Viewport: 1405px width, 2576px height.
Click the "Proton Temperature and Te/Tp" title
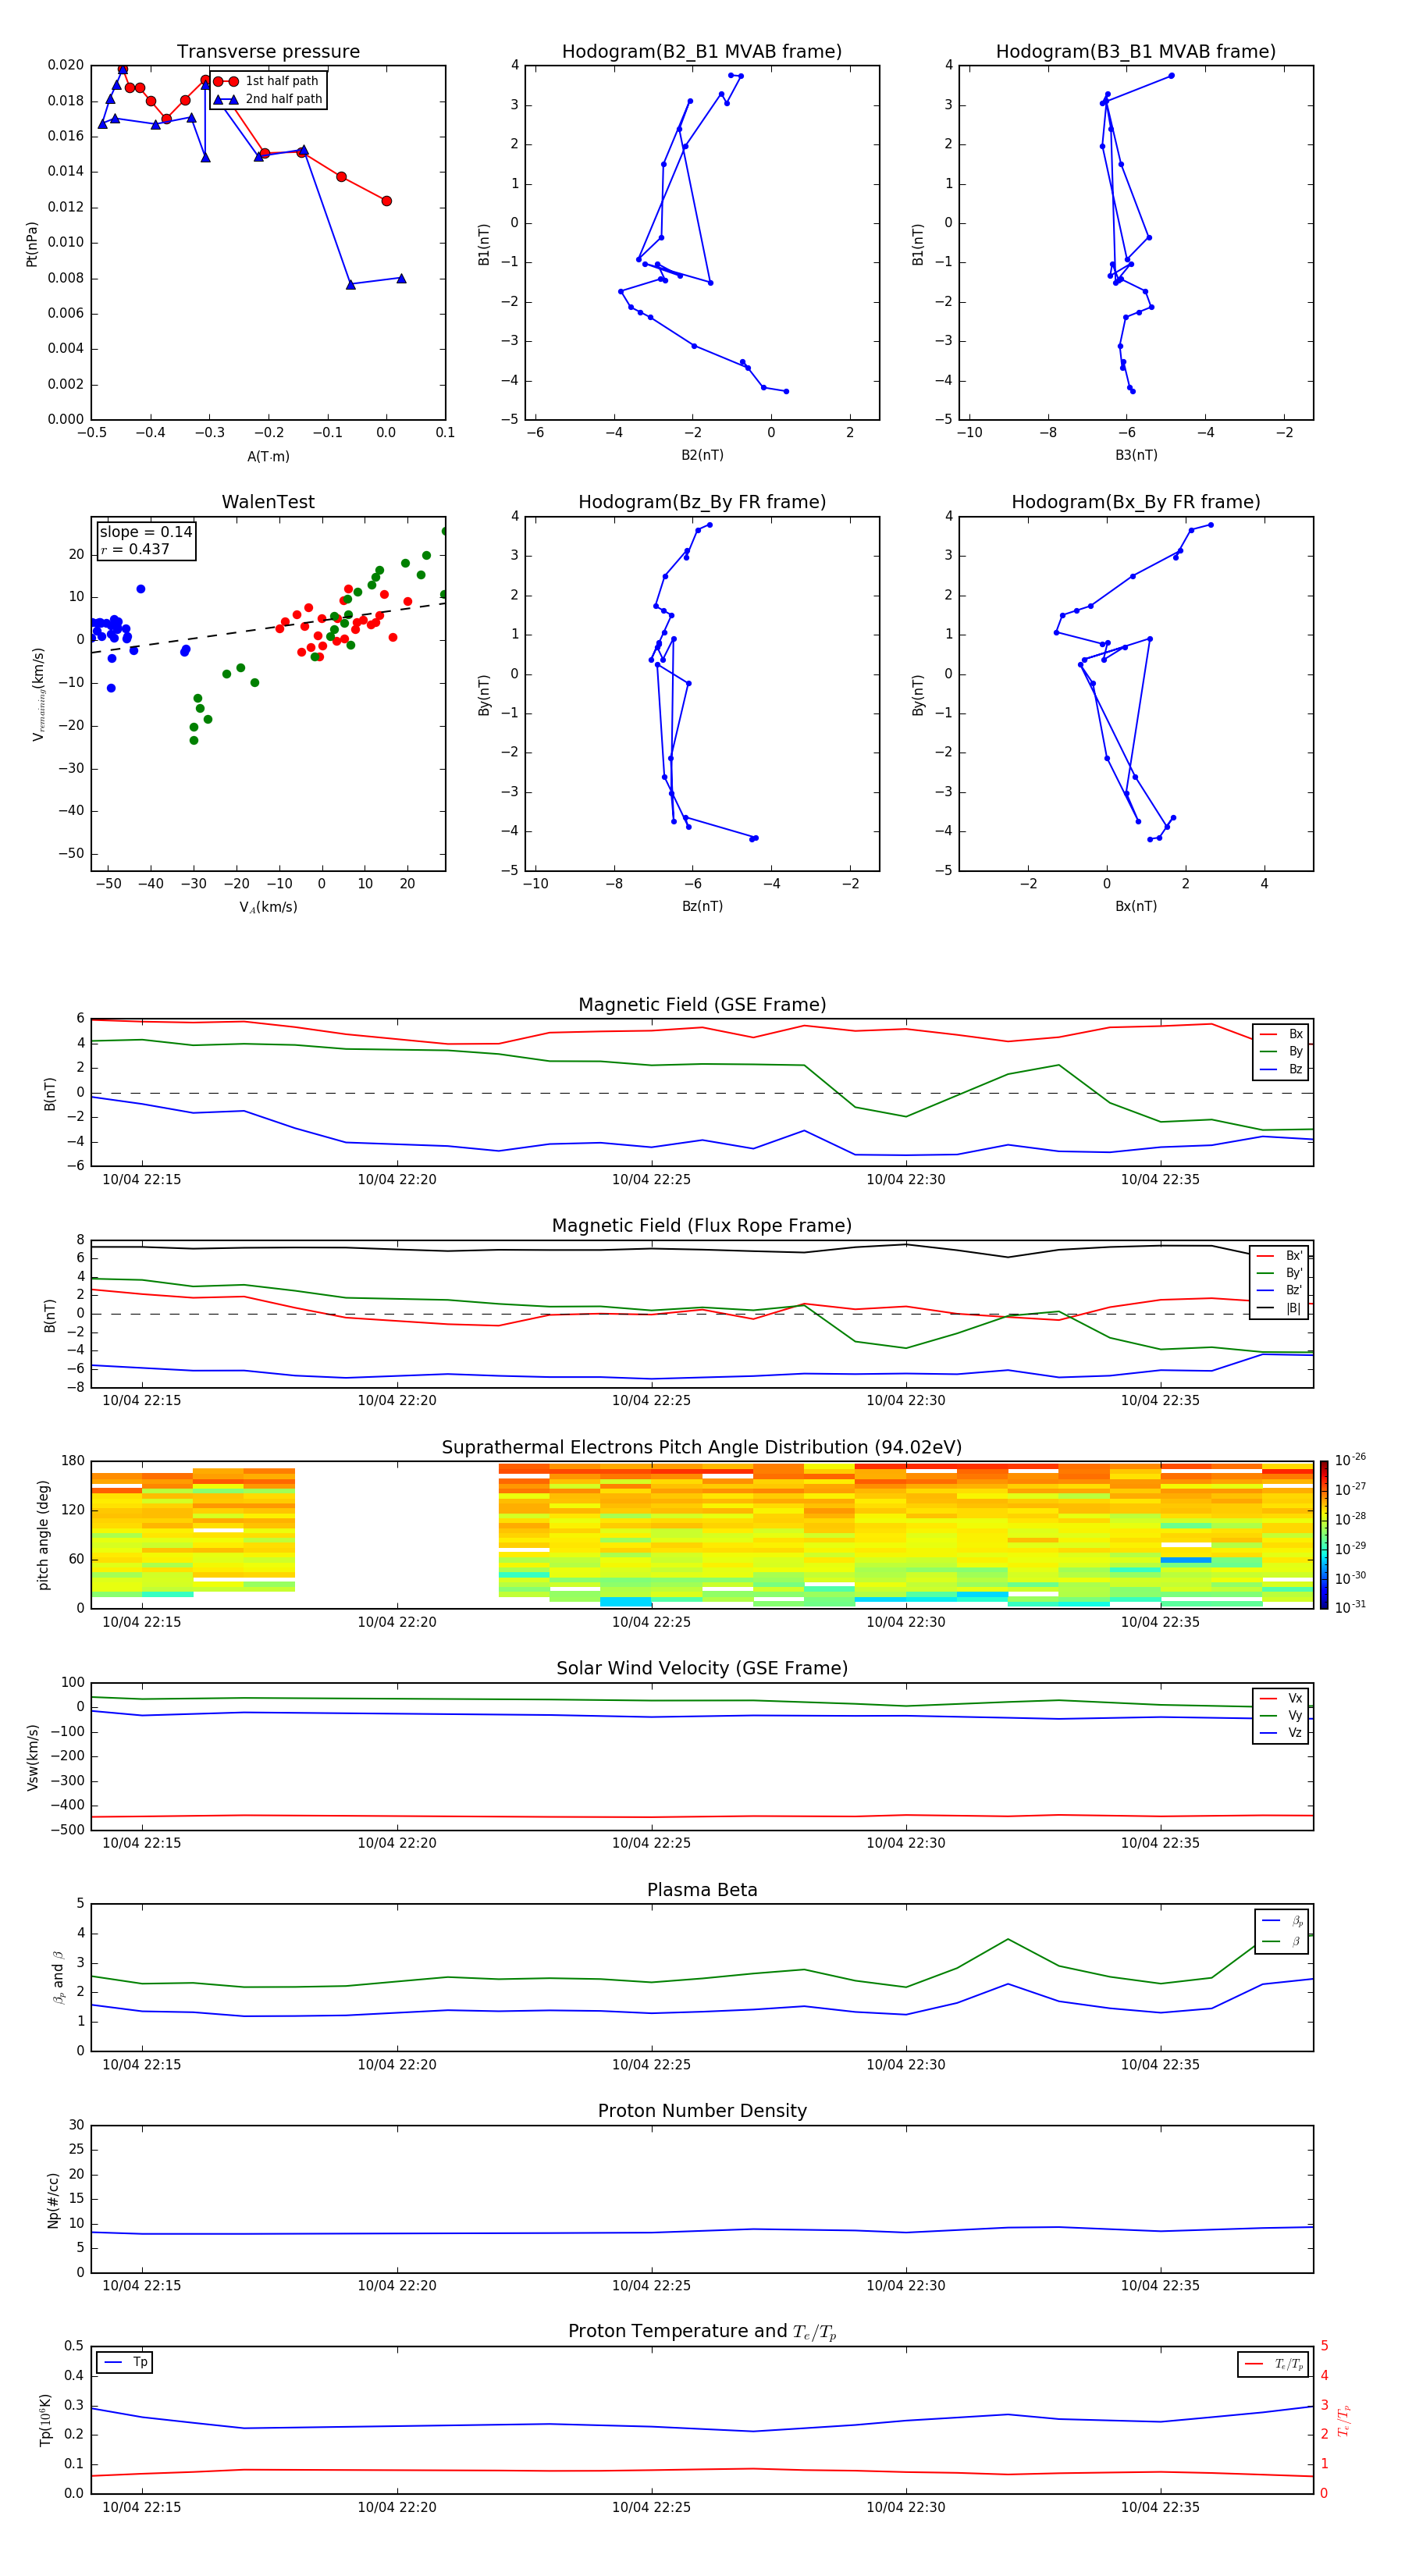click(702, 2332)
